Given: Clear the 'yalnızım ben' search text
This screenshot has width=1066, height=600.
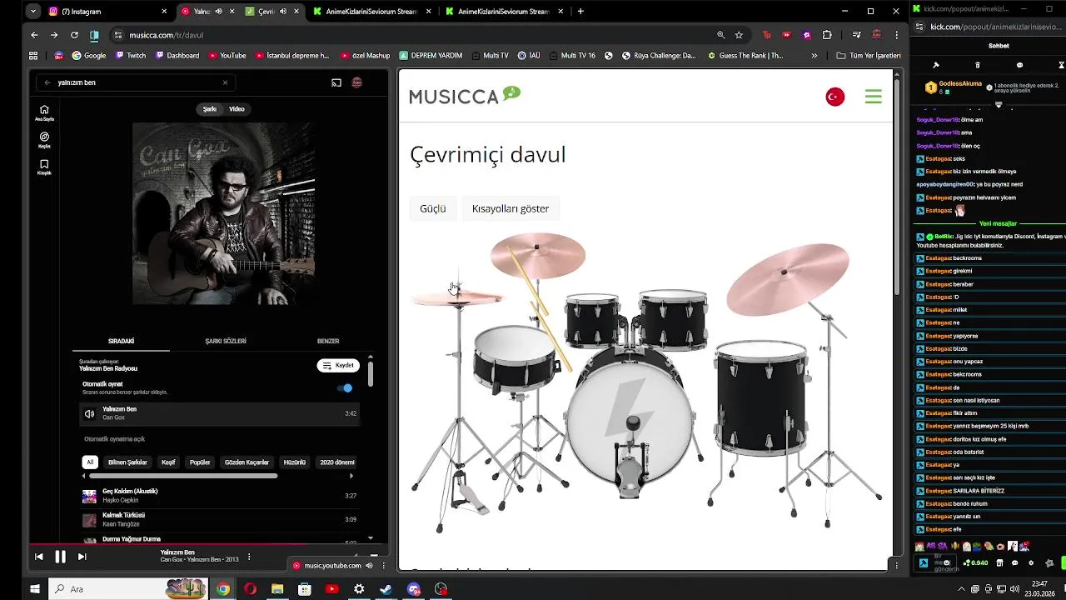Looking at the screenshot, I should (x=225, y=82).
